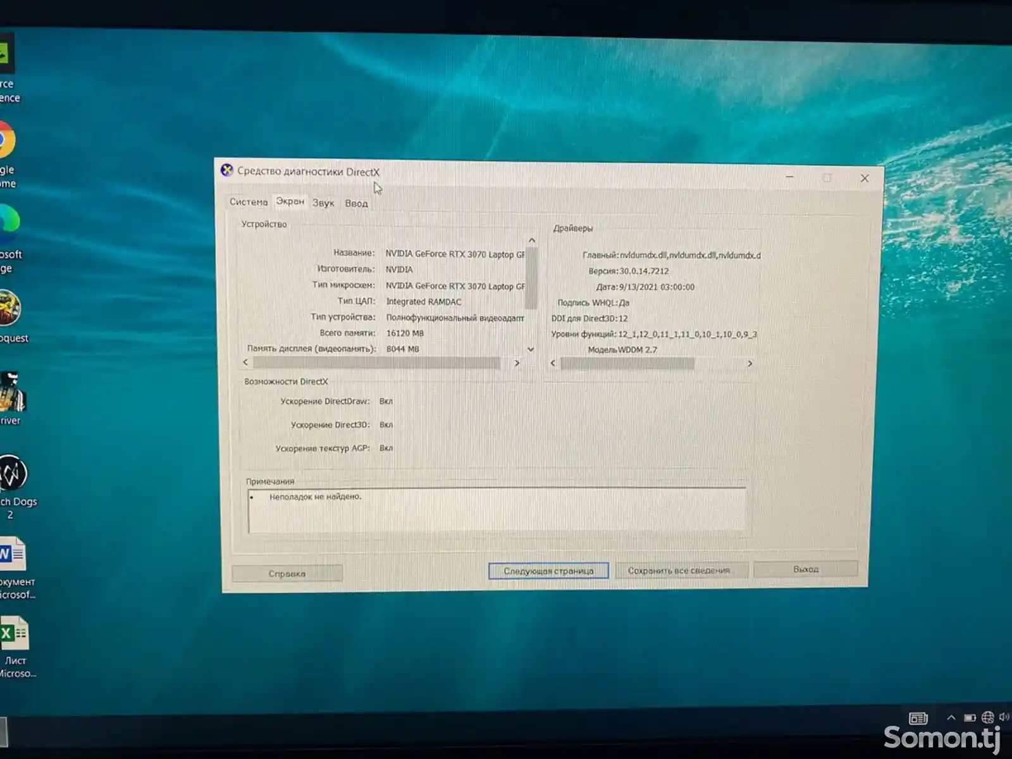The height and width of the screenshot is (759, 1012).
Task: Open the Driver game desktop icon
Action: pos(11,398)
